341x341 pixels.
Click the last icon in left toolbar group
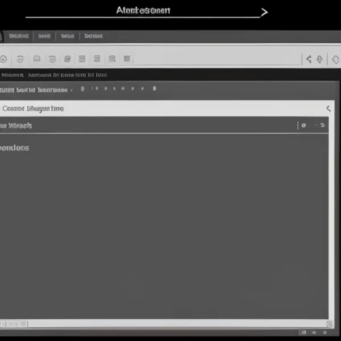coord(127,59)
